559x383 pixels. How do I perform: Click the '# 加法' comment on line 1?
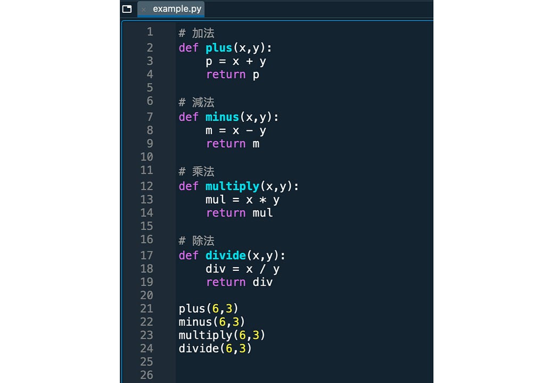pos(196,33)
